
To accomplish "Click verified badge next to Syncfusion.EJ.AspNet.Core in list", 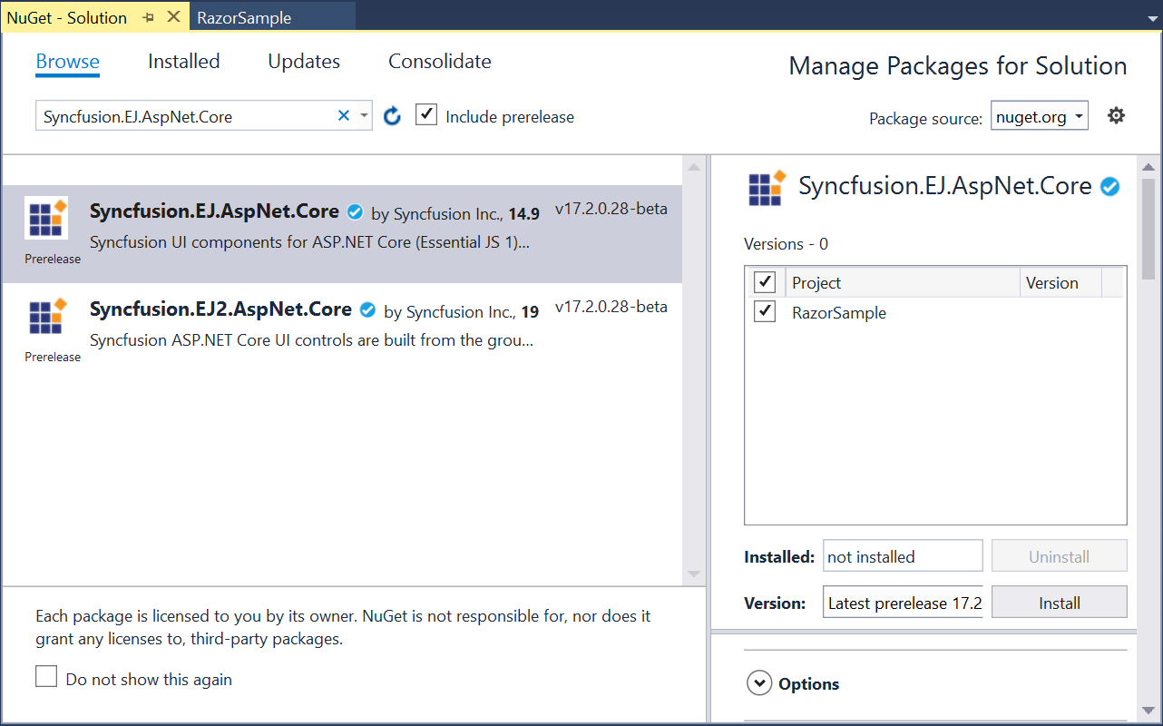I will click(356, 212).
